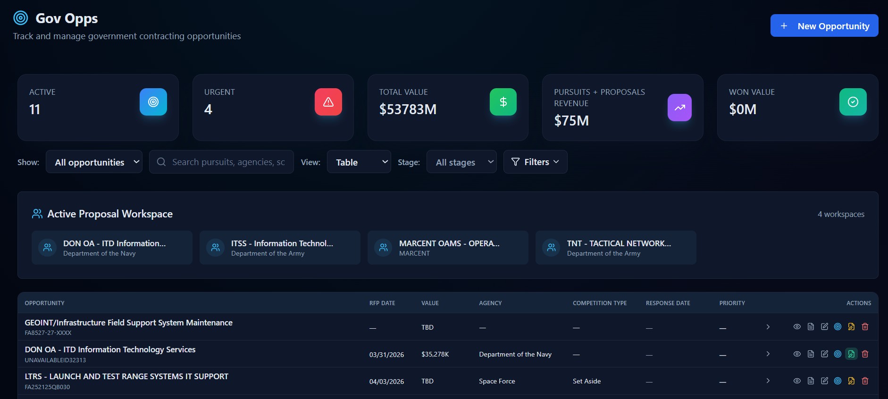The image size is (888, 399).
Task: Click the eye icon in LTRS row
Action: coord(797,381)
